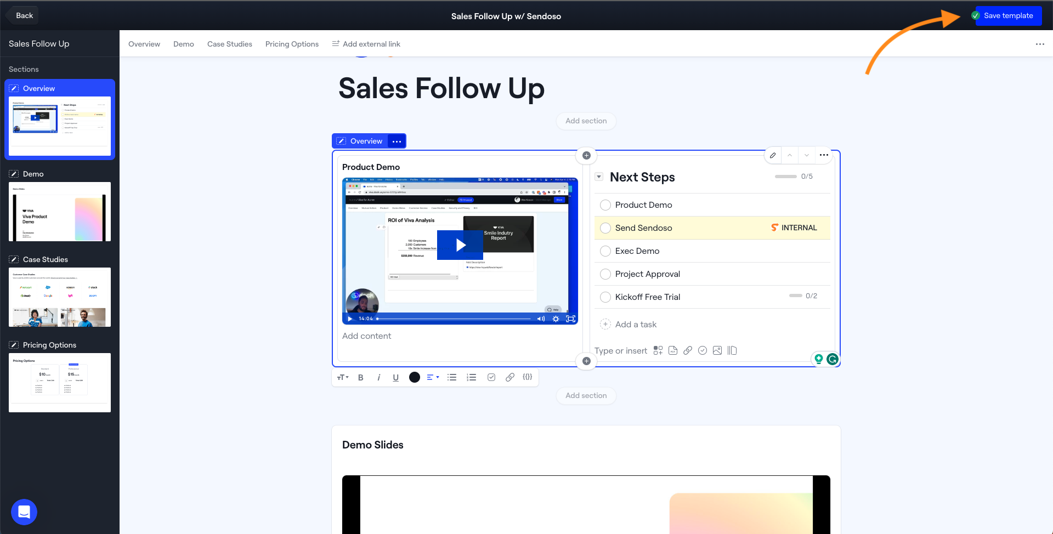Insert variable curly braces token
The image size is (1053, 534).
click(528, 377)
